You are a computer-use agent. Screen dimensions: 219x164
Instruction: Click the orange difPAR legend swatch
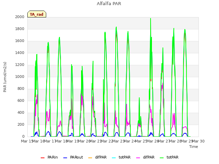pos(90,158)
